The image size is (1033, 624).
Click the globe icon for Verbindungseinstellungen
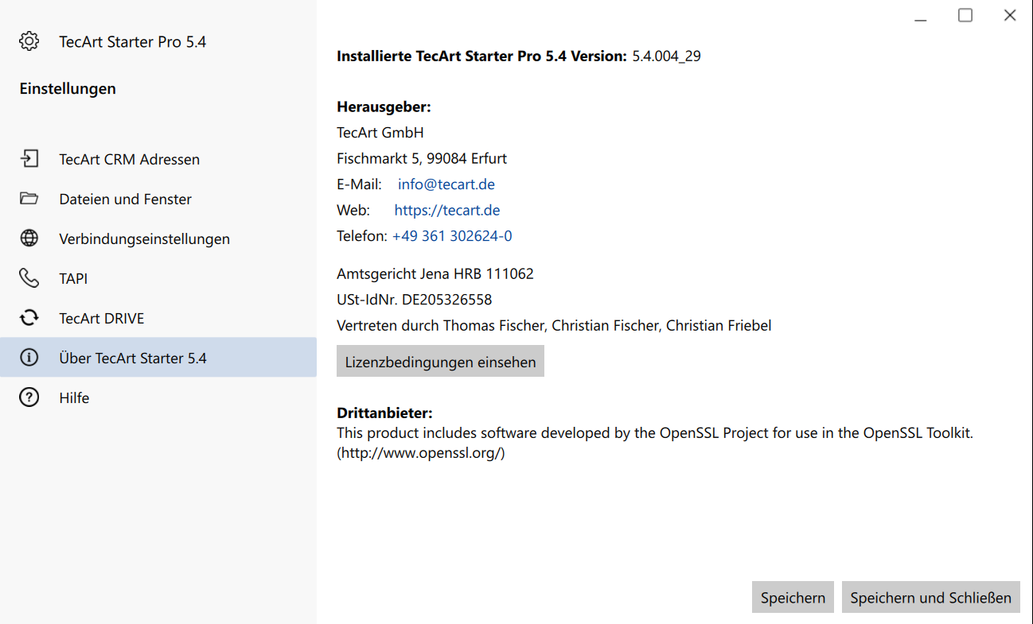click(x=29, y=238)
